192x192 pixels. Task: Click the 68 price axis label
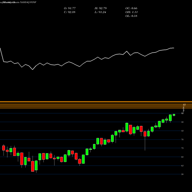(x=182, y=157)
